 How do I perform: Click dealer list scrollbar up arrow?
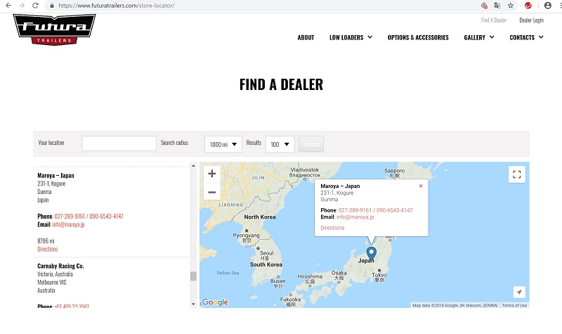tap(194, 166)
